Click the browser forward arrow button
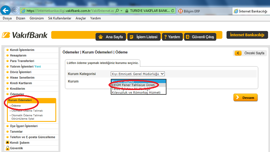 coord(15,11)
